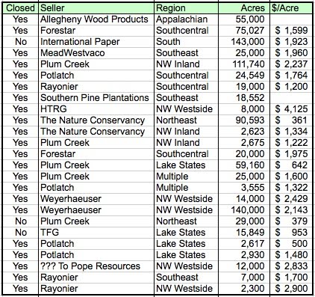Select the $/Acre column header cell

click(291, 8)
